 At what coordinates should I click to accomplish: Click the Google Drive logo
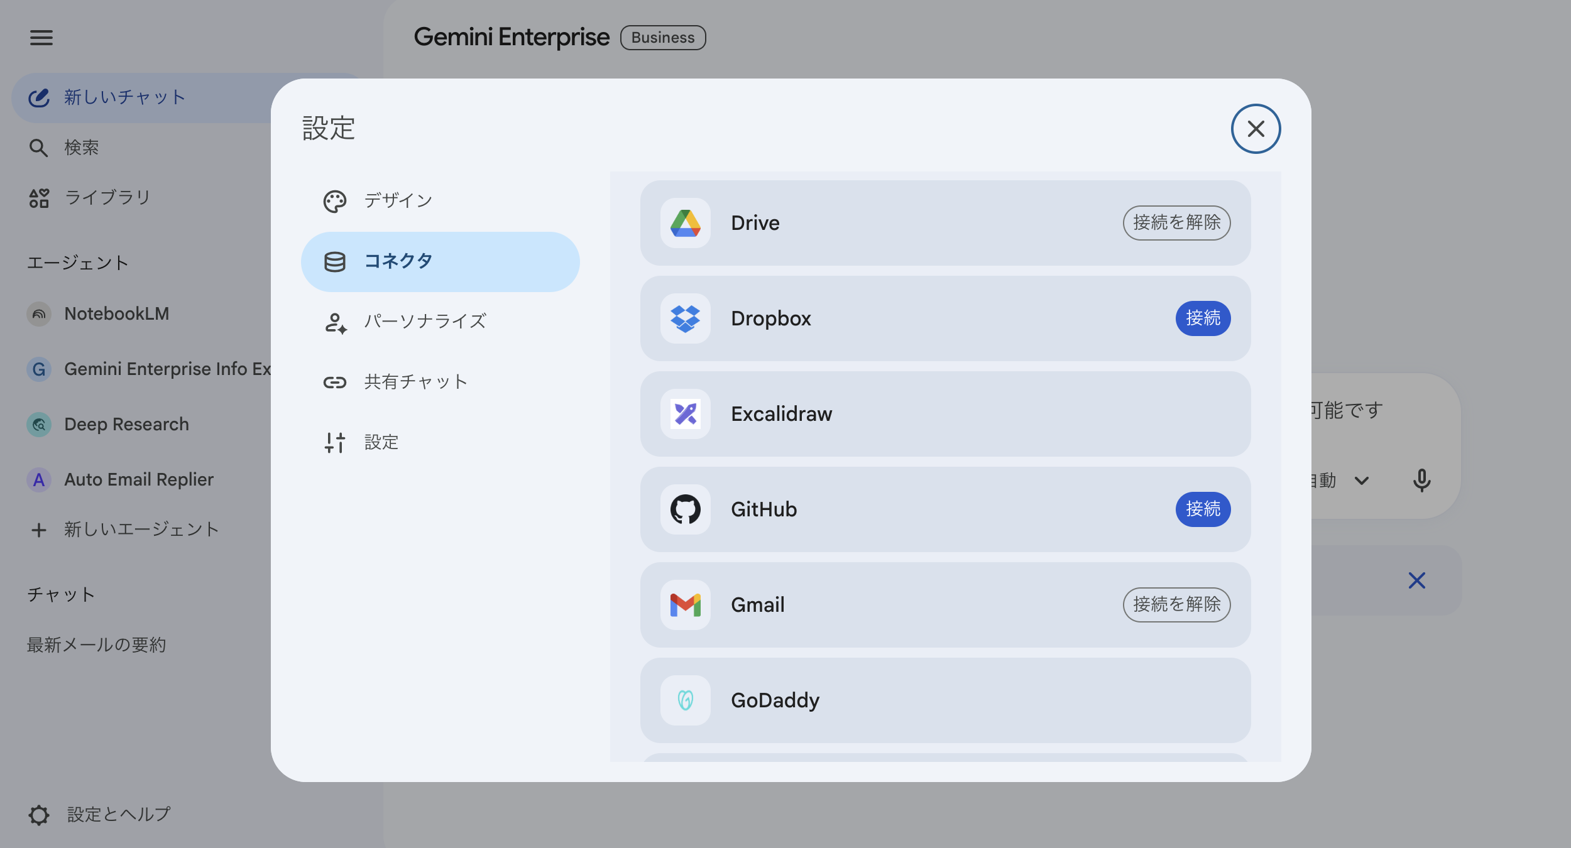[x=686, y=223]
